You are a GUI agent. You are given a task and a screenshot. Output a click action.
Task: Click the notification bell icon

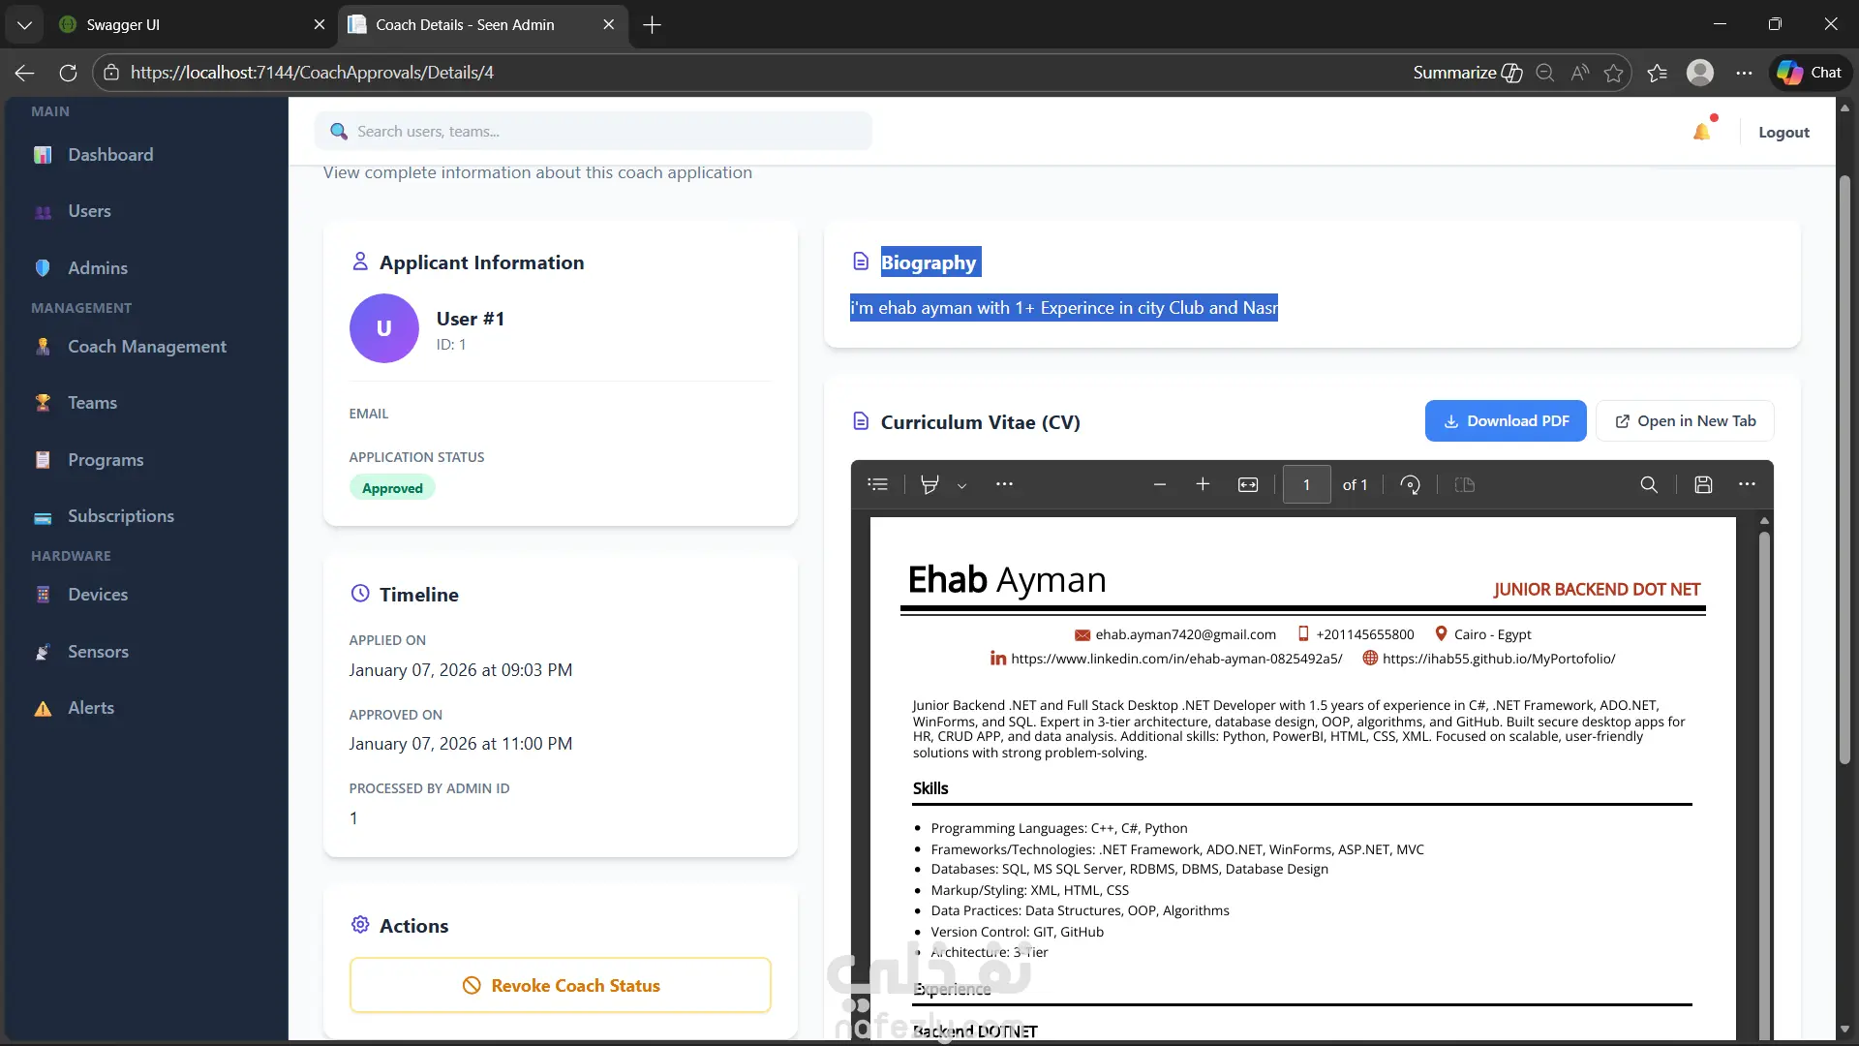[x=1701, y=132]
